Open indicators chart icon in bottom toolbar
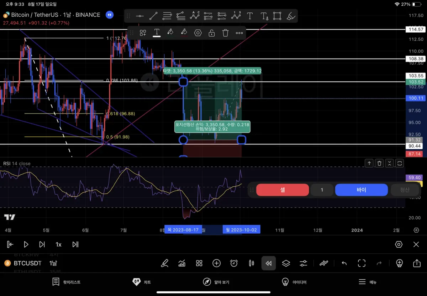Screen dimensions: 427x296 [182, 263]
